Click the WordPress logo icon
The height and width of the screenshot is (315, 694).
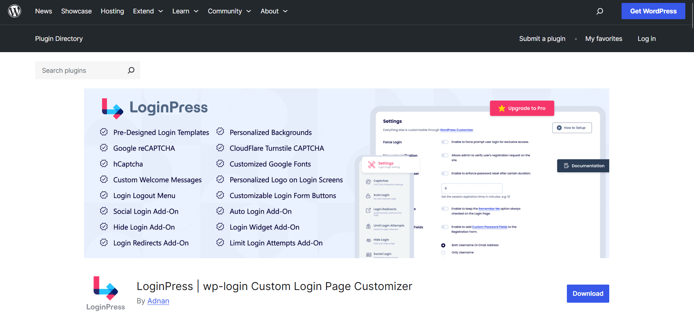tap(14, 11)
